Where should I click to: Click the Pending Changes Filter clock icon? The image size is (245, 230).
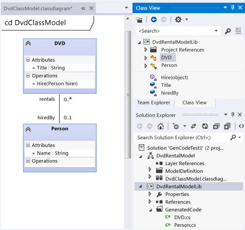coord(176,126)
